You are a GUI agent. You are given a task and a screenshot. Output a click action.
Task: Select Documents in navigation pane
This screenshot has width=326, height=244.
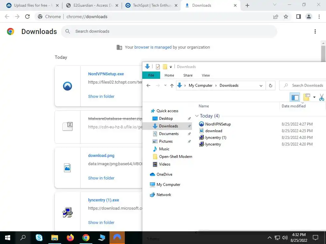(x=169, y=134)
